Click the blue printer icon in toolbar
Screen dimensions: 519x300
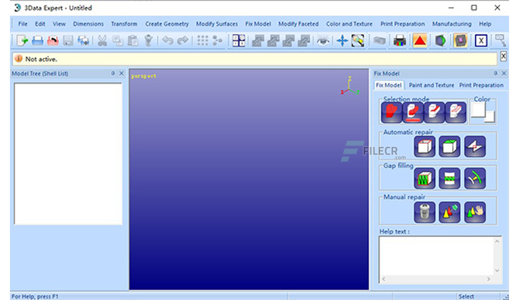(37, 41)
